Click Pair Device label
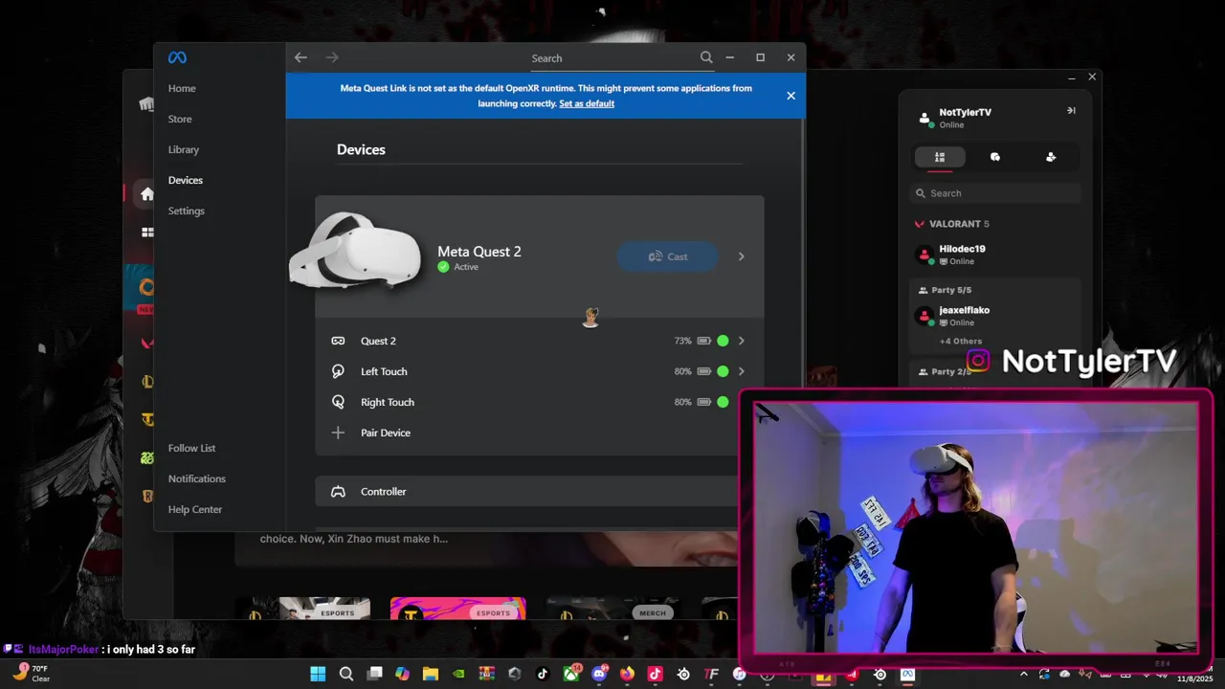This screenshot has height=689, width=1225. pyautogui.click(x=386, y=433)
